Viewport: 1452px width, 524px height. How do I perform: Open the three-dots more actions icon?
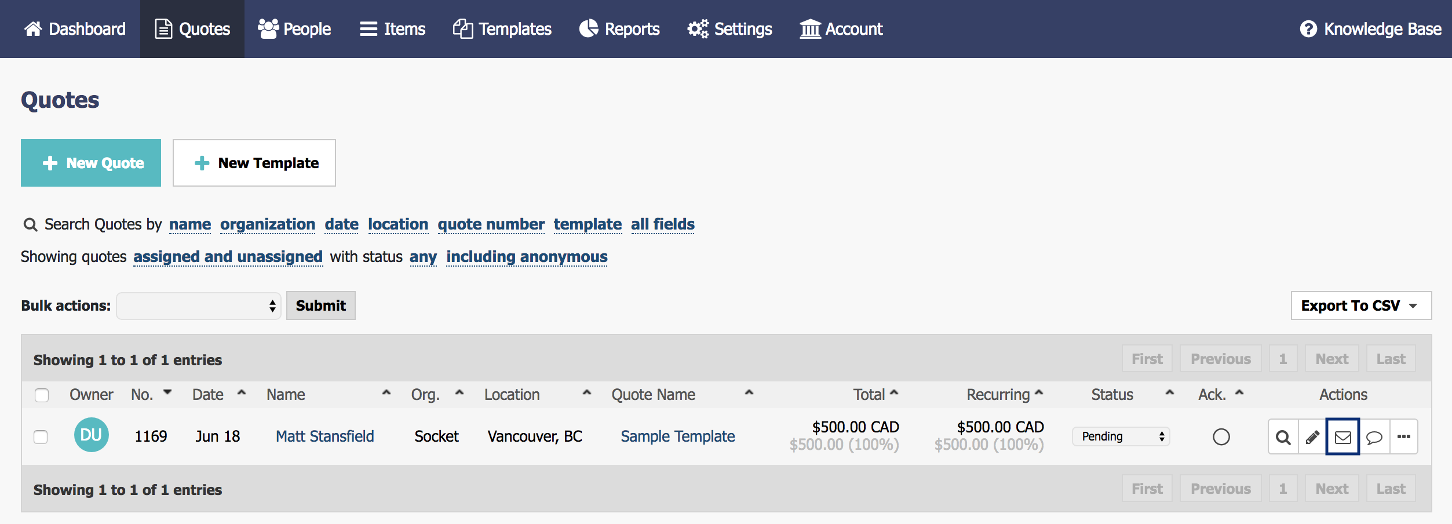pyautogui.click(x=1403, y=437)
